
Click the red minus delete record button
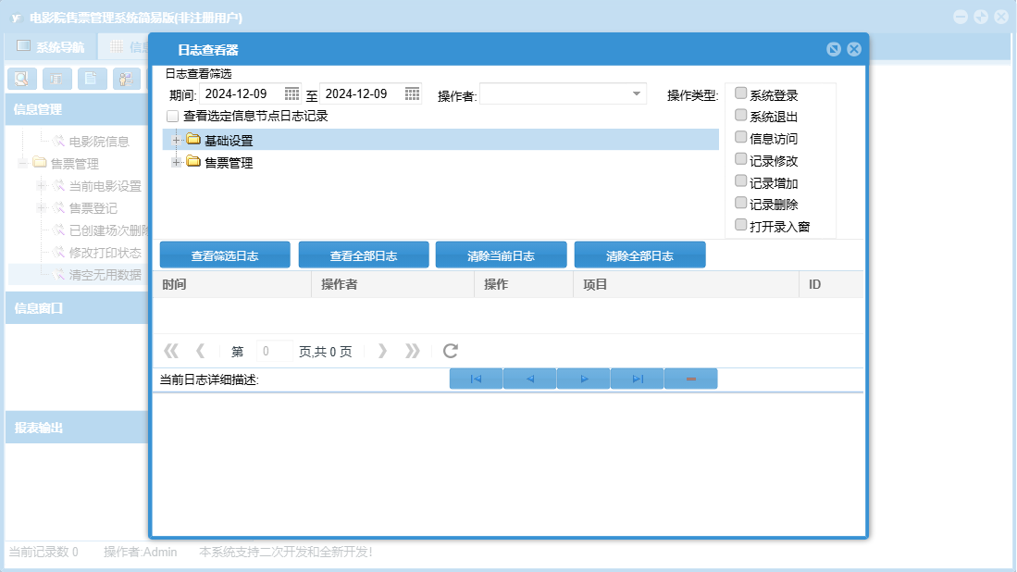click(690, 379)
